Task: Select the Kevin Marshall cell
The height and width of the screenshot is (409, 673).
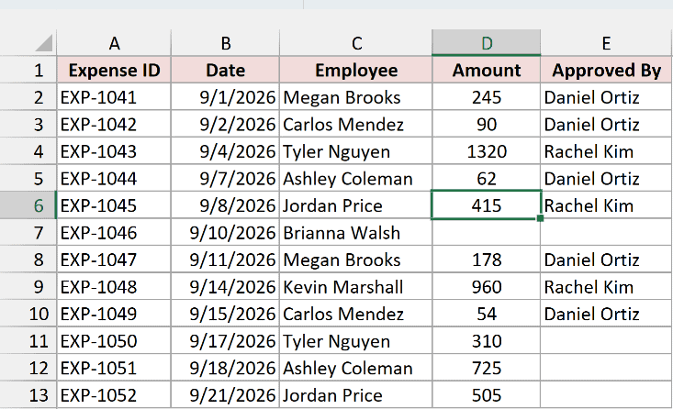Action: (356, 286)
